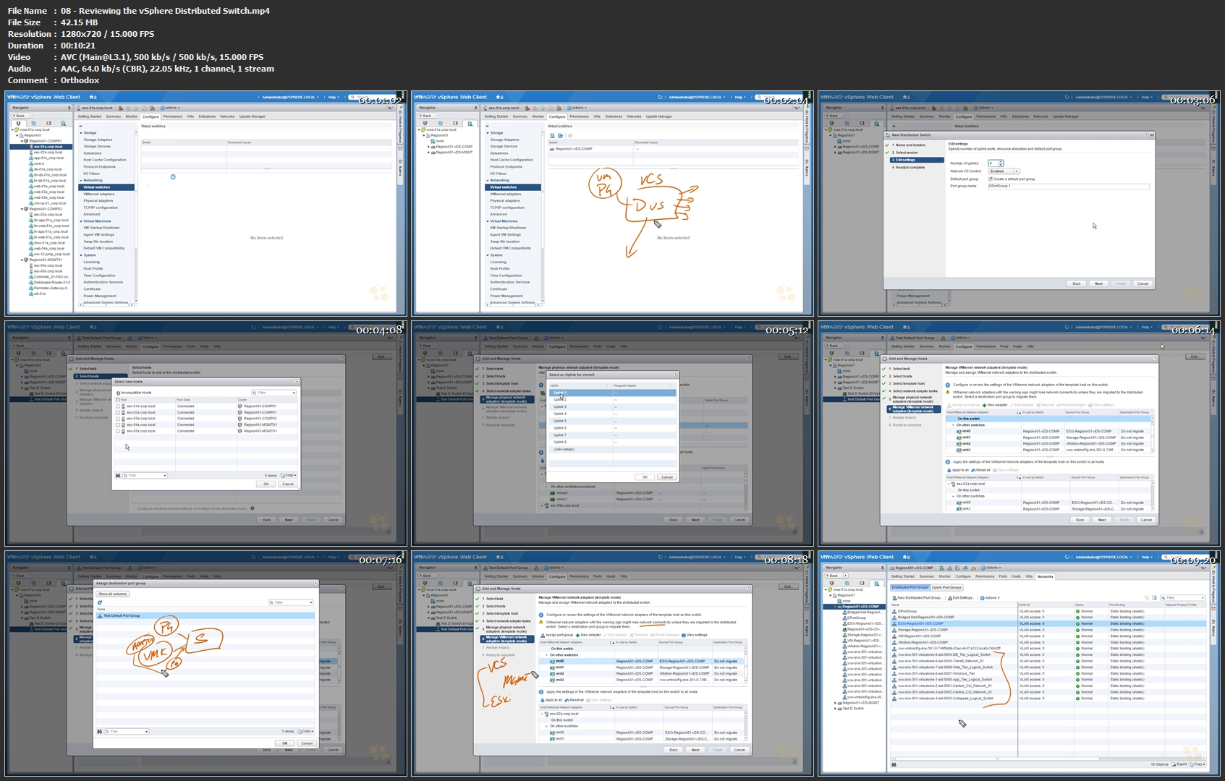Click Normal status icon in DPortGroup row, 00:09:20

pos(1077,612)
